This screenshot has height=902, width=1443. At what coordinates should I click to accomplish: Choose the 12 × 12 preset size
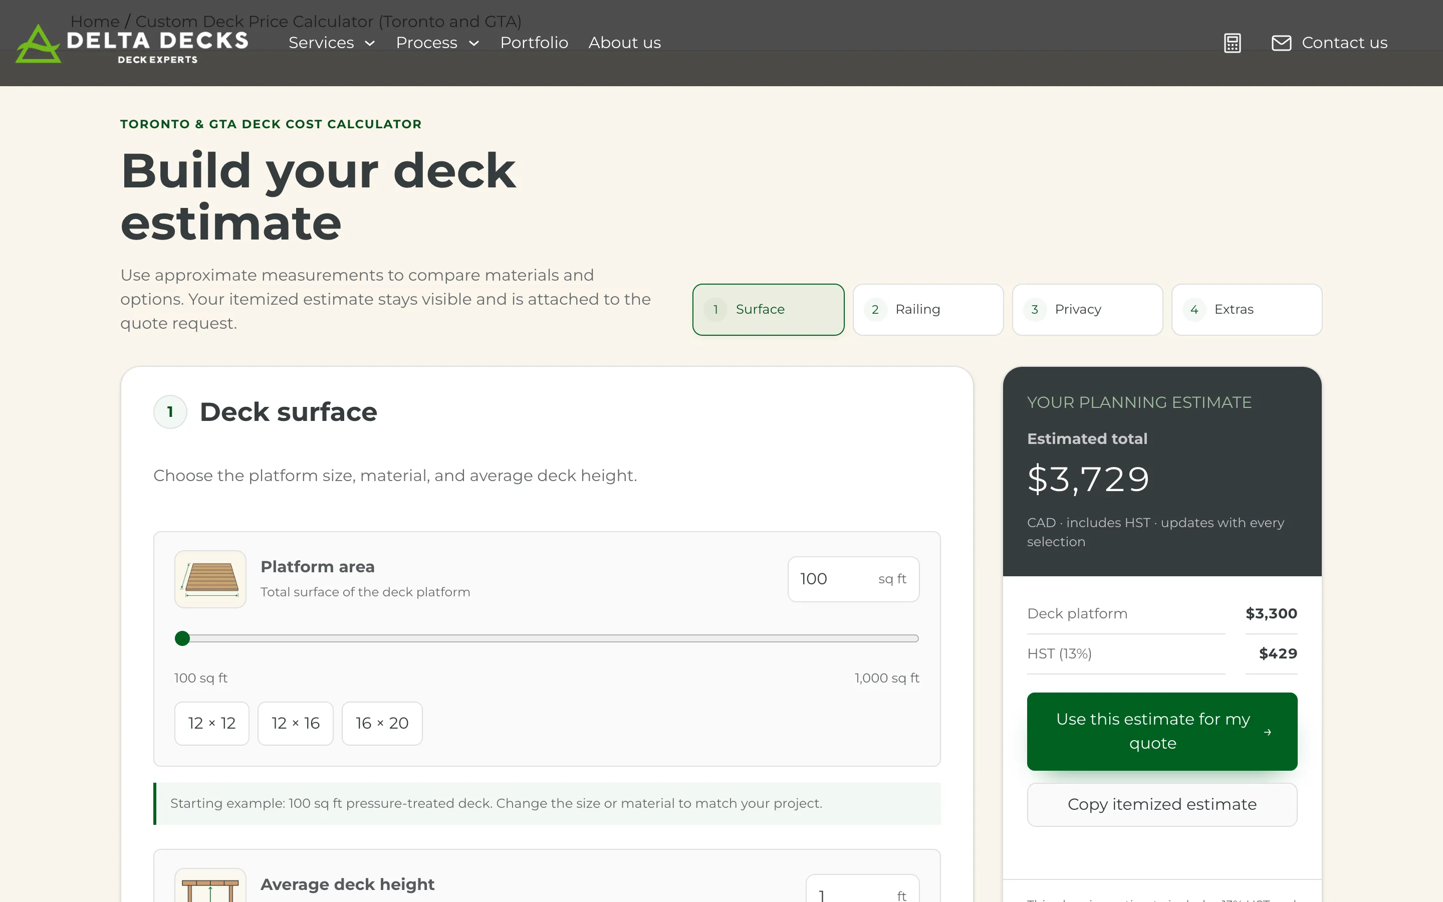211,724
